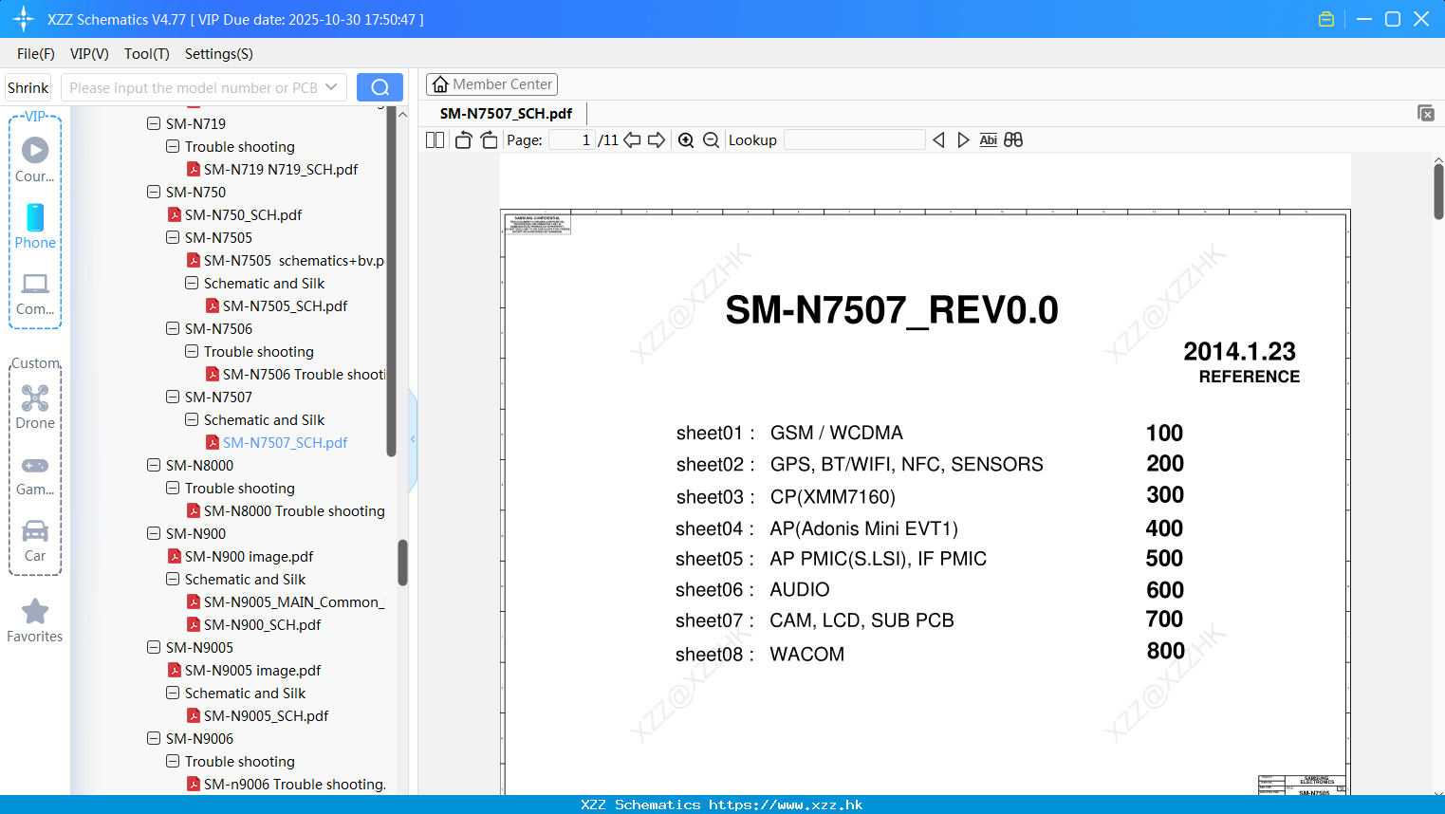Screen dimensions: 1445x814
Task: Click the binoculars search icon
Action: tap(1013, 139)
